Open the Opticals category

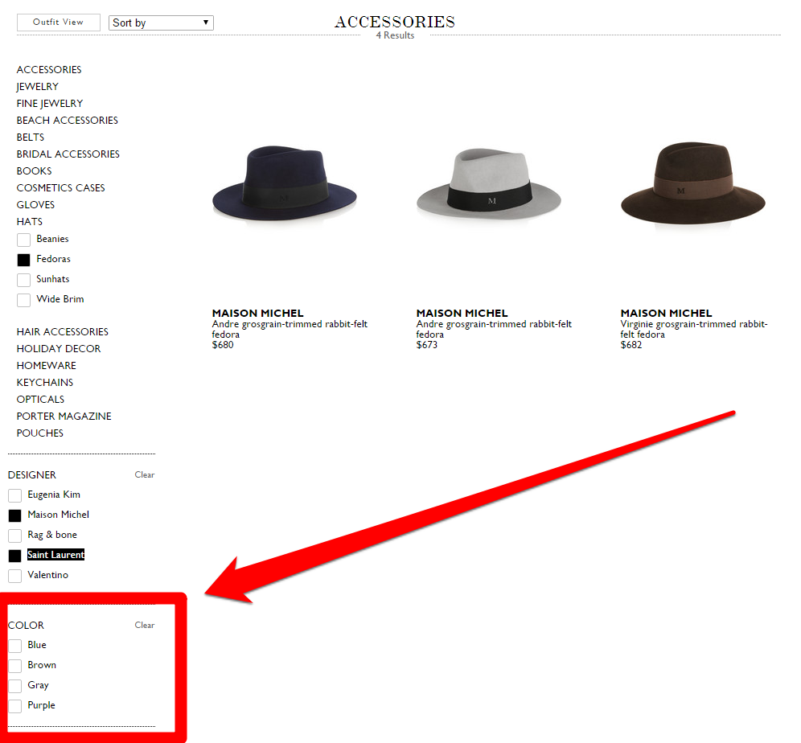40,399
